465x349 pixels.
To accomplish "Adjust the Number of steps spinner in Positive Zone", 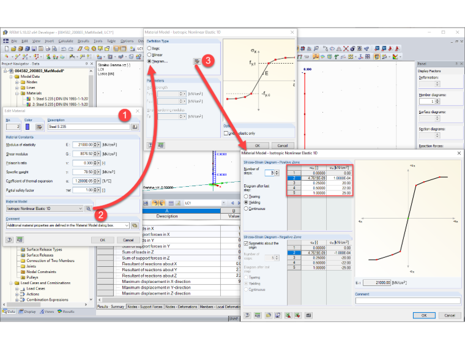I will (277, 173).
